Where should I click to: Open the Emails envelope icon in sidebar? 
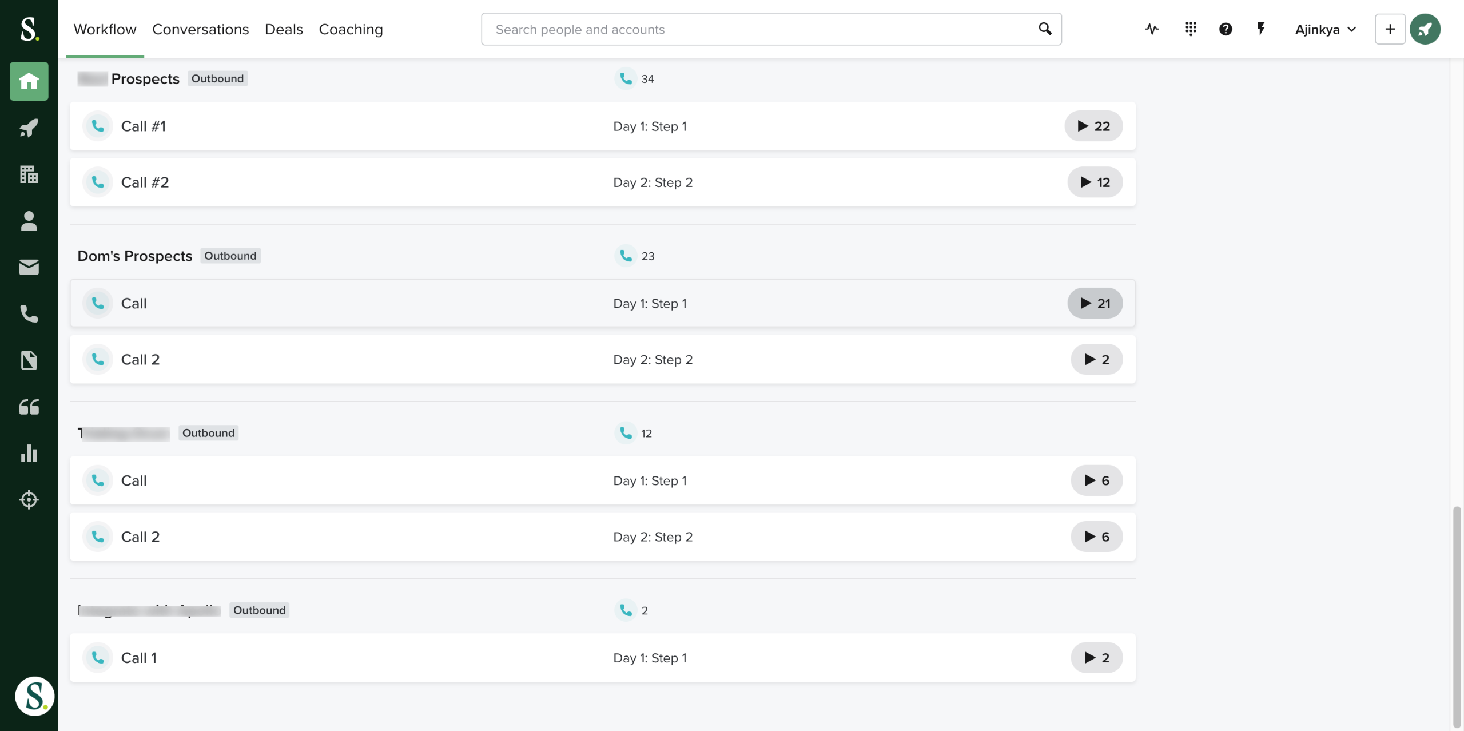(x=29, y=267)
